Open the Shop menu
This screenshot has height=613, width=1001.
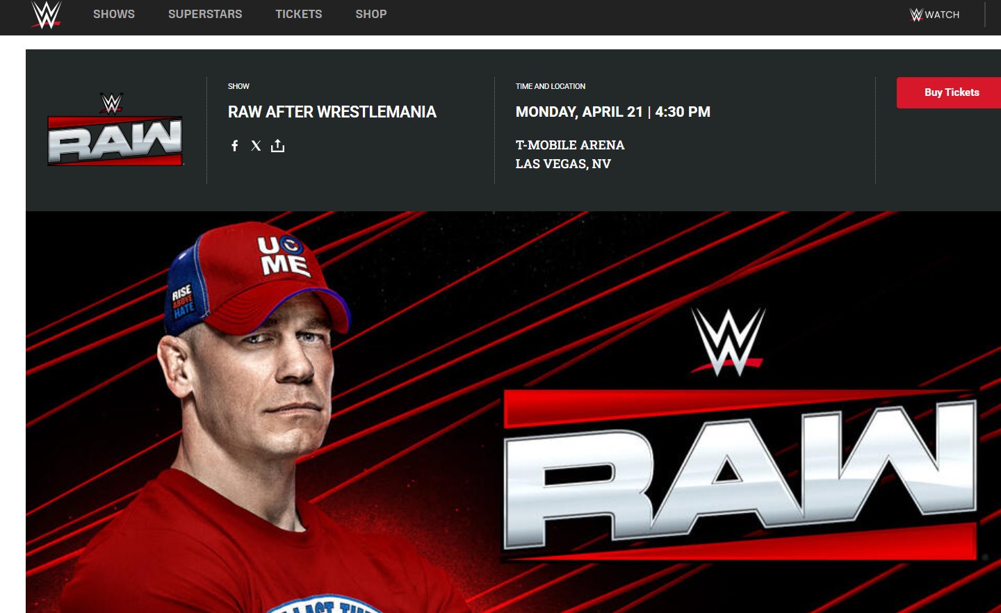click(371, 14)
